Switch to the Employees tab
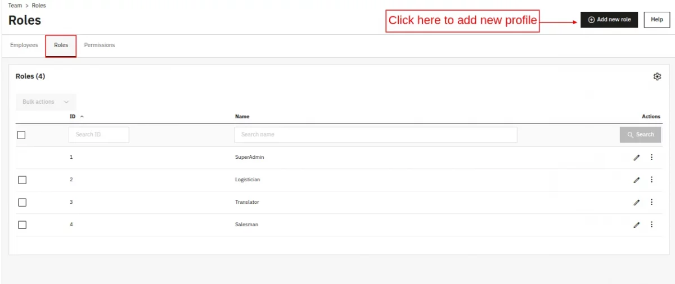The image size is (675, 284). pyautogui.click(x=24, y=45)
